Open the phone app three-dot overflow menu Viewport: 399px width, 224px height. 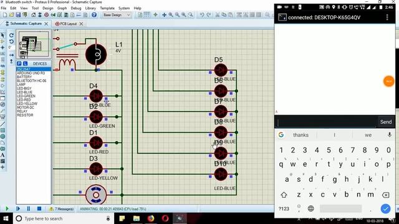pos(387,17)
